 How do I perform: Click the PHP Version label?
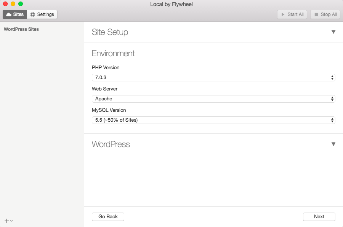click(x=106, y=67)
